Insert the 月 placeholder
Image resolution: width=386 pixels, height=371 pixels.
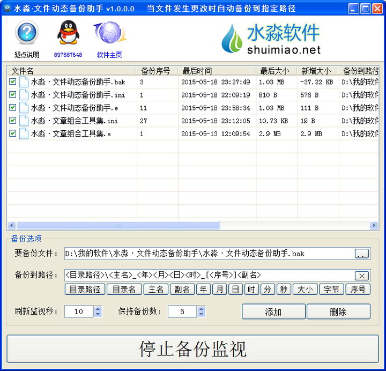(220, 290)
